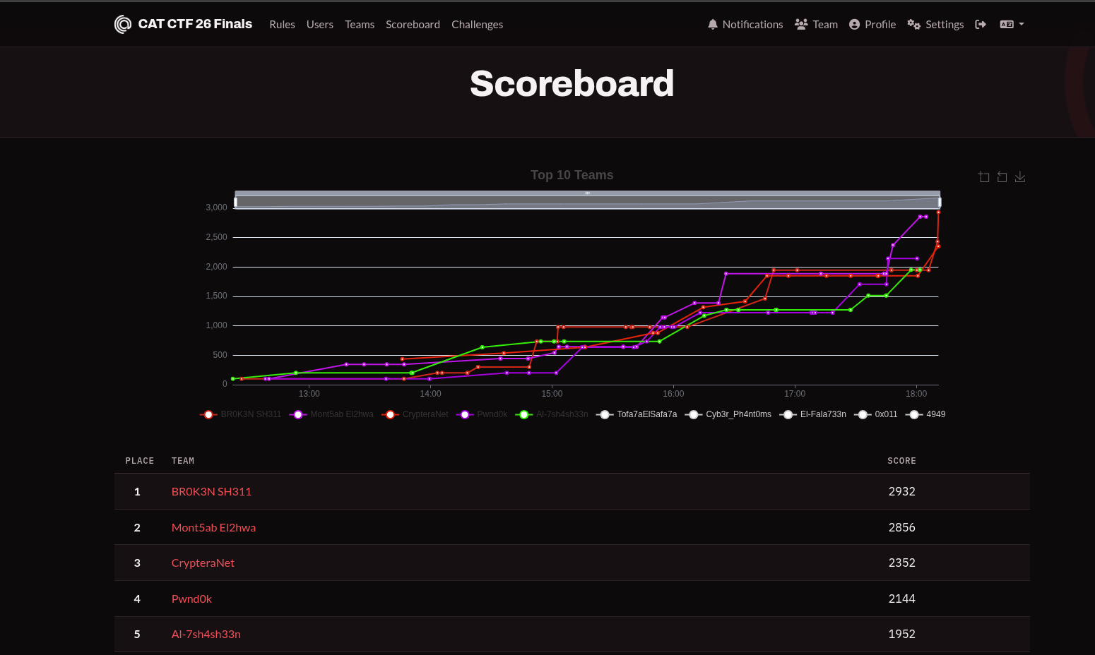Click the Team people icon
1095x655 pixels.
pos(801,25)
